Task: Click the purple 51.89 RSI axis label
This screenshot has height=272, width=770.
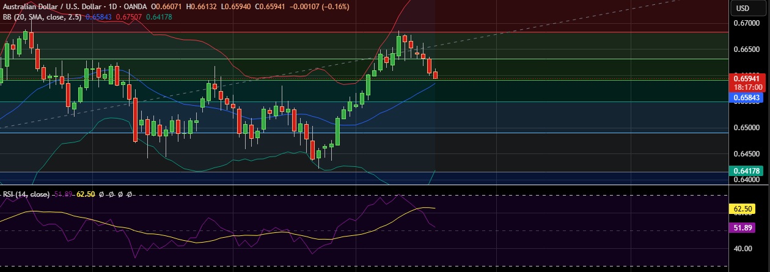Action: tap(743, 227)
